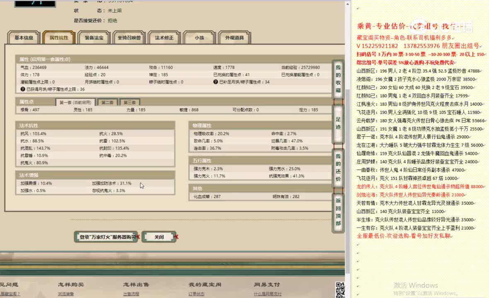489x298 pixels.
Task: Click 登录"万家灯火"服务器购买 button
Action: (x=107, y=237)
